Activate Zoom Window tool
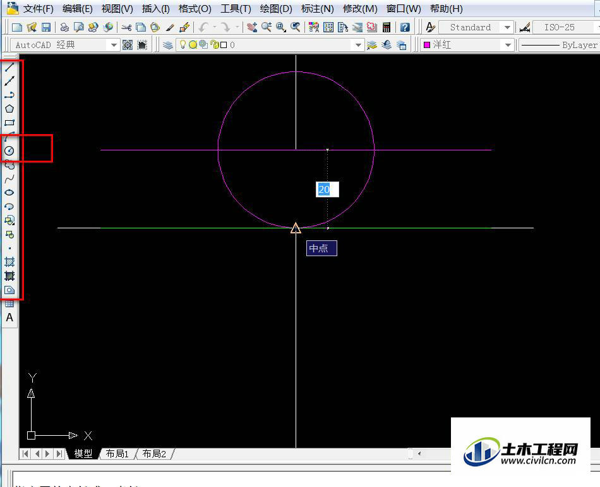Viewport: 600px width, 487px height. [x=281, y=27]
